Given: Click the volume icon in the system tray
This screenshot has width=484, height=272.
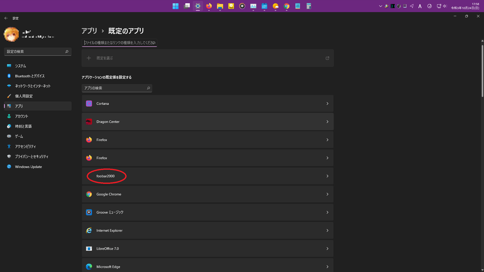Looking at the screenshot, I should [x=444, y=6].
